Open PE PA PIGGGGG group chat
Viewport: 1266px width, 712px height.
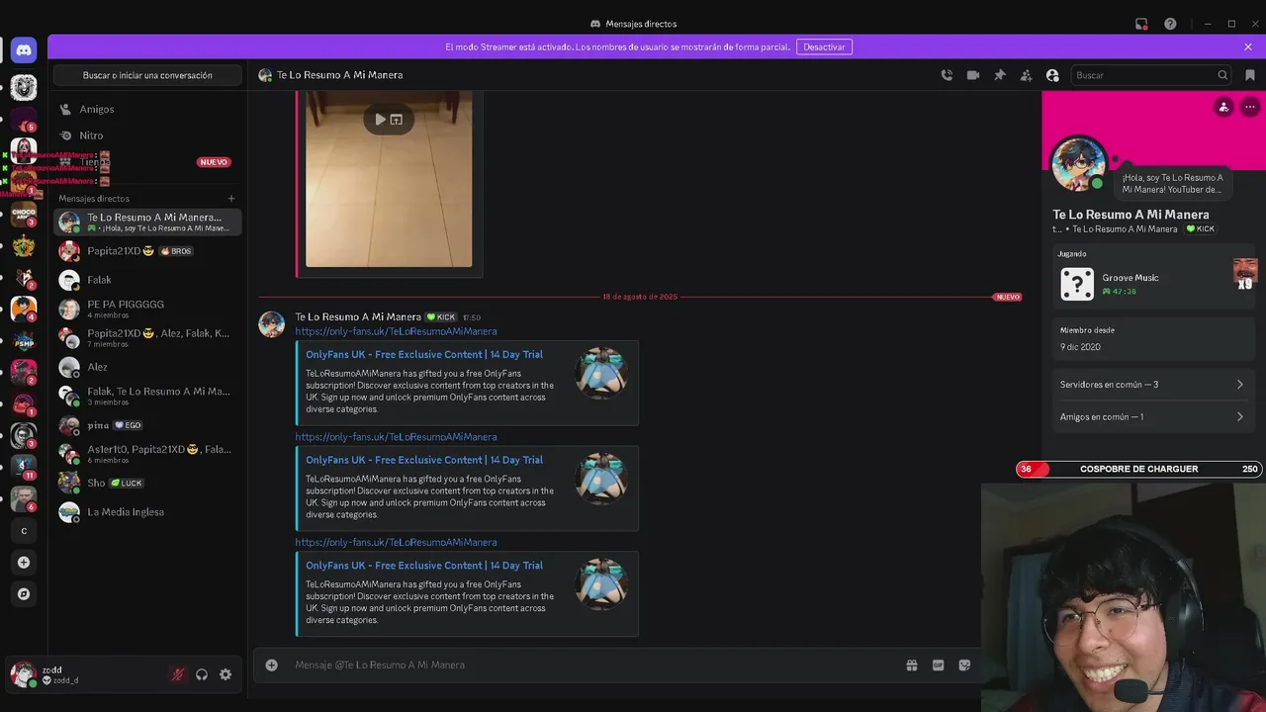pos(147,309)
